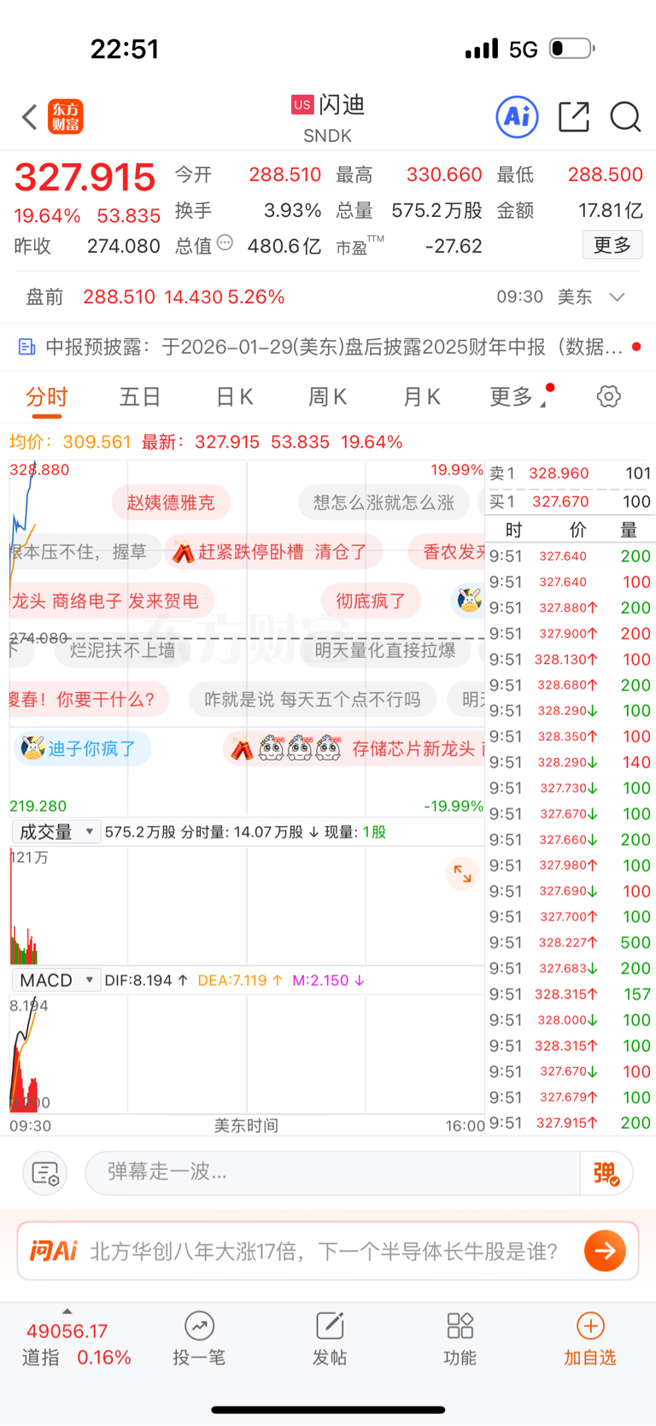This screenshot has width=656, height=1426.
Task: Tap the 328.290 trade row with 140 volume
Action: coord(570,762)
